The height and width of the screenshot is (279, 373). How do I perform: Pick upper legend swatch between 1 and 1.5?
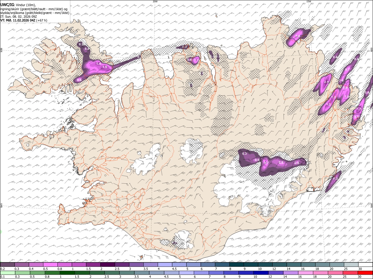pos(79,265)
